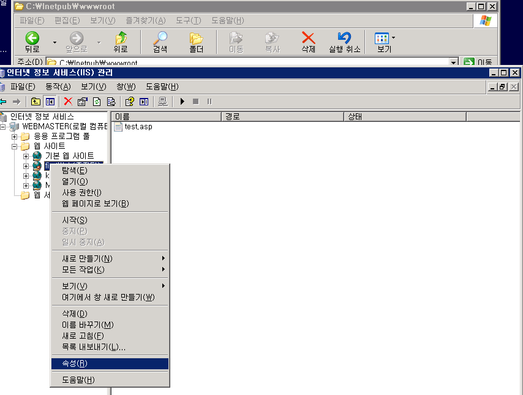Choose 시작(S) from the context menu

pyautogui.click(x=110, y=220)
